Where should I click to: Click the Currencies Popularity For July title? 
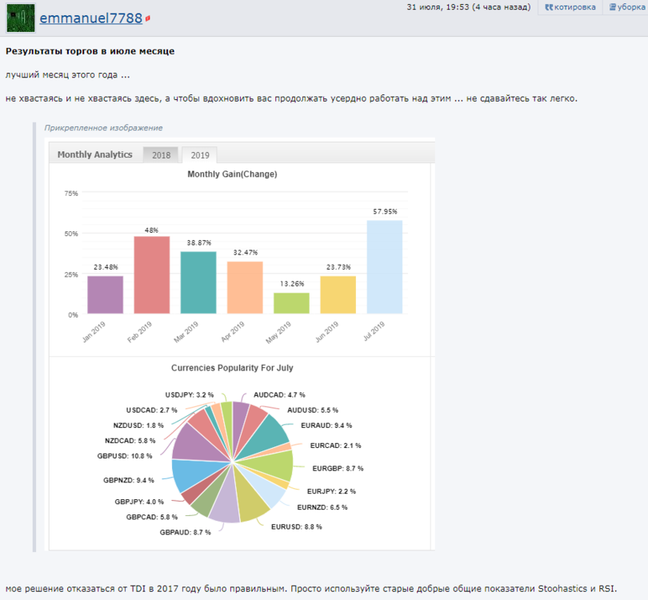[232, 368]
